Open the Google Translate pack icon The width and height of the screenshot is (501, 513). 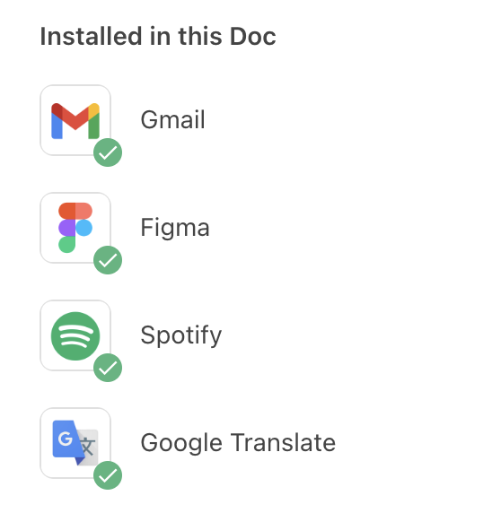(x=75, y=443)
